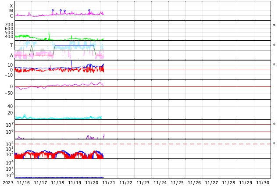The height and width of the screenshot is (186, 278).
Task: Click the 10^6 axis label
Action: click(10, 132)
